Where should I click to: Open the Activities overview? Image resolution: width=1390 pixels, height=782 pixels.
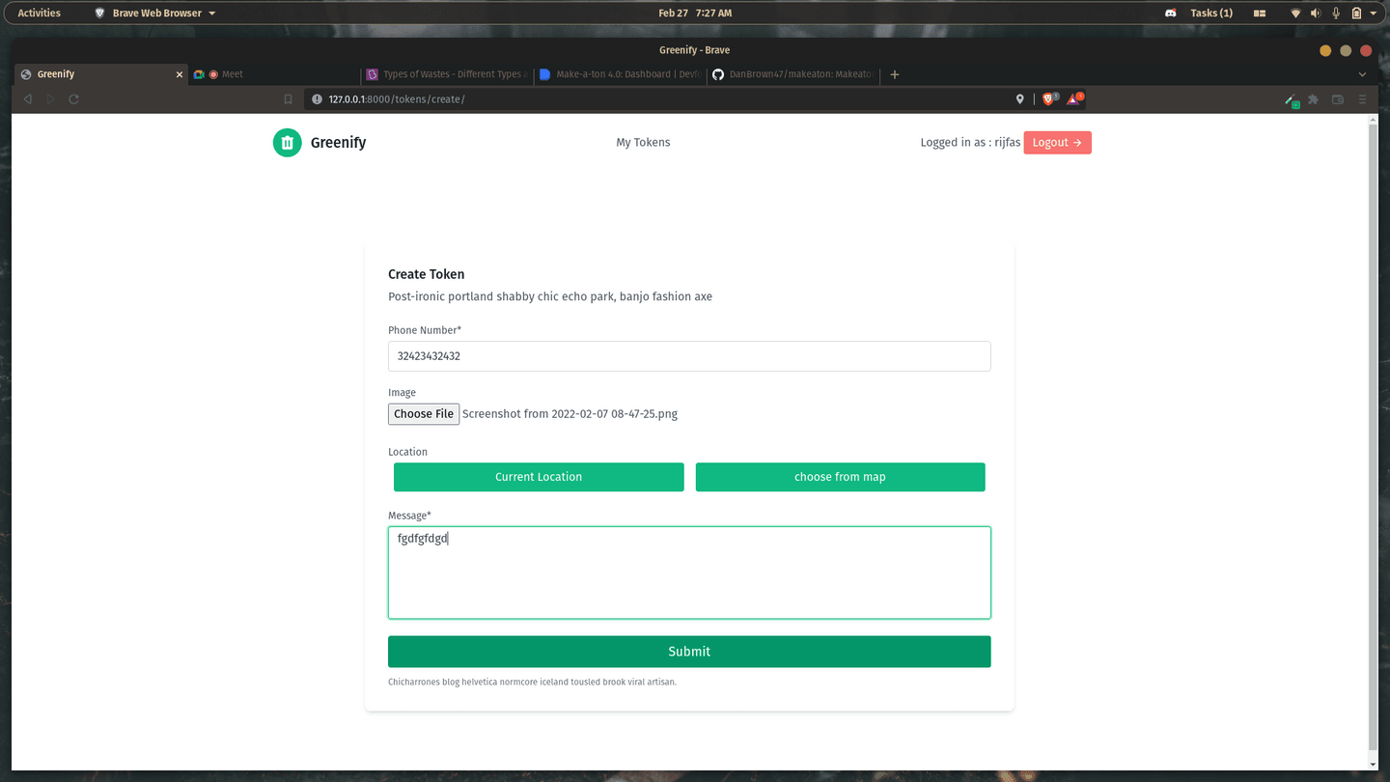(x=40, y=14)
